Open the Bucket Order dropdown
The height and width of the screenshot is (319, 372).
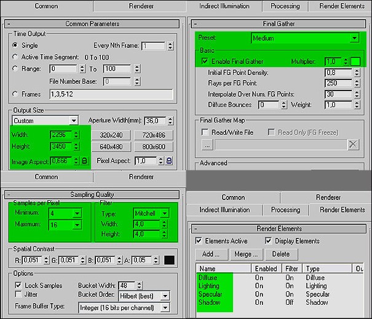(x=165, y=296)
